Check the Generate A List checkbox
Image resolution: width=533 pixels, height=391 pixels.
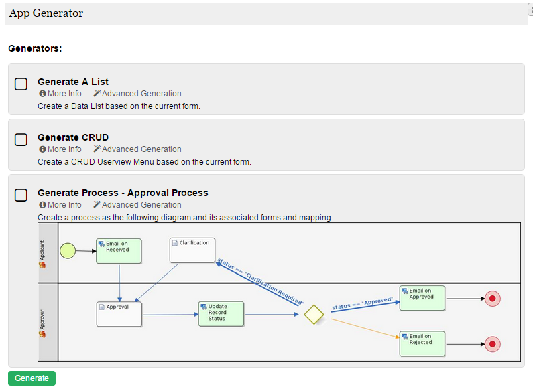point(21,84)
